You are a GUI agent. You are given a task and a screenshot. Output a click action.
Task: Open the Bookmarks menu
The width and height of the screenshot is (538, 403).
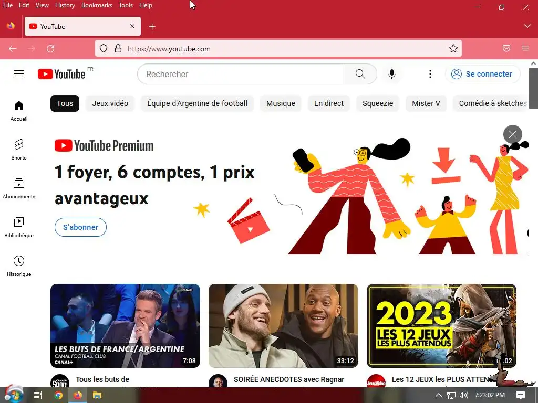pos(97,5)
